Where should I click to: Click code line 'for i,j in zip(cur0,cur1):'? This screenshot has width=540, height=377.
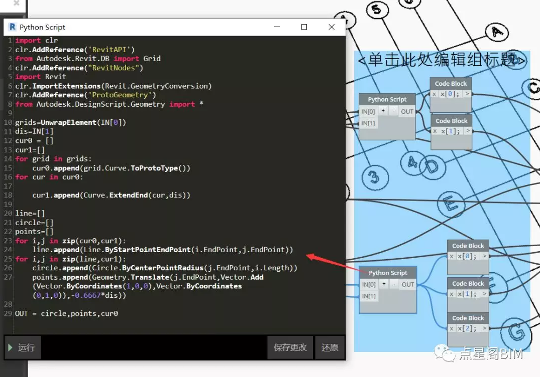71,241
